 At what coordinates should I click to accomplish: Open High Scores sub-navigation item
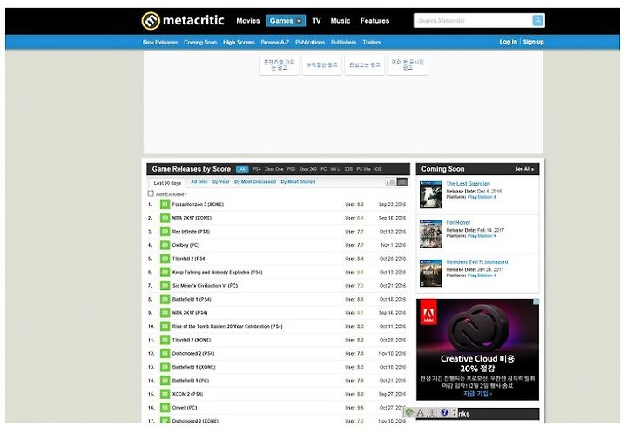coord(239,42)
